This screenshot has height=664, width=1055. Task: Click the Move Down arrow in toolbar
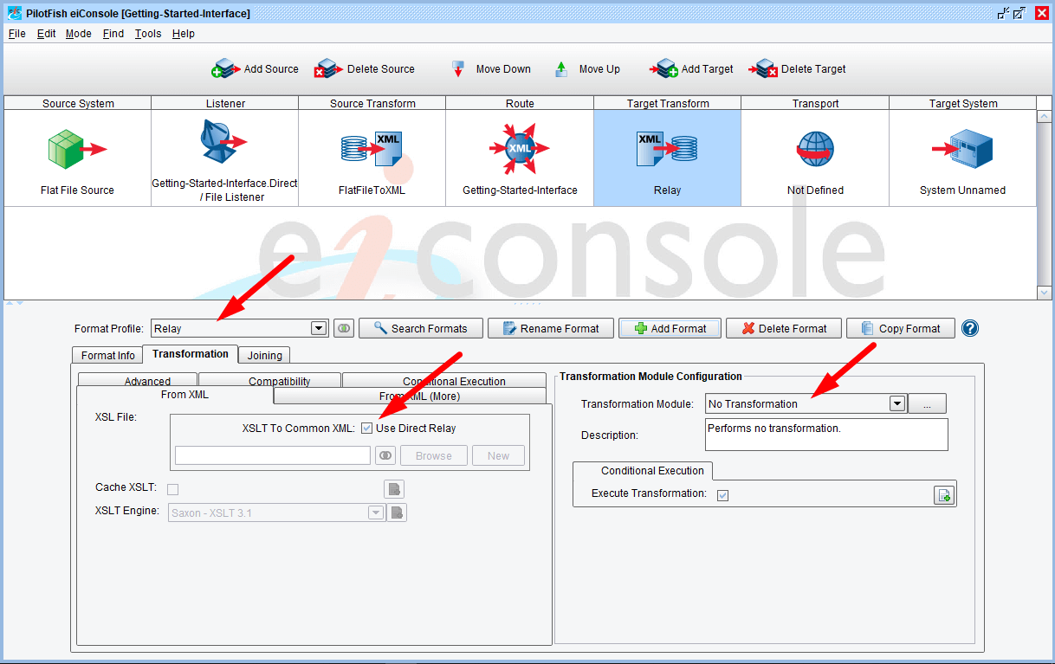(458, 69)
